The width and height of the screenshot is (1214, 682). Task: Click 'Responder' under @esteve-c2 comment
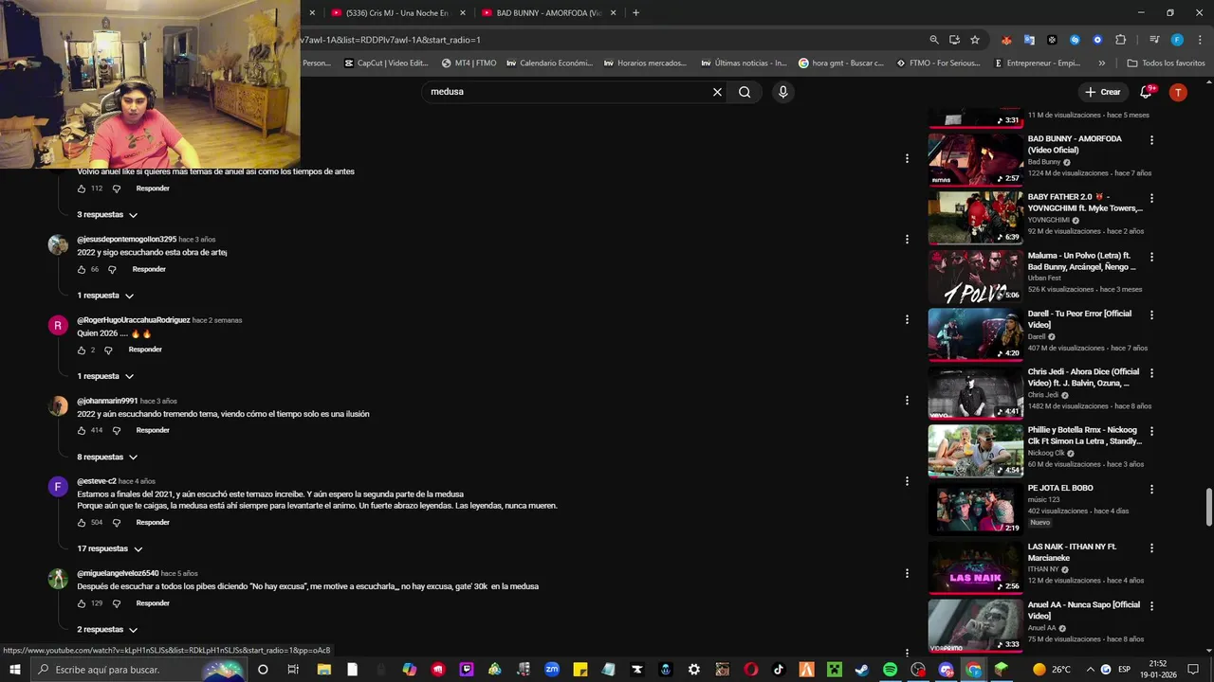[153, 523]
